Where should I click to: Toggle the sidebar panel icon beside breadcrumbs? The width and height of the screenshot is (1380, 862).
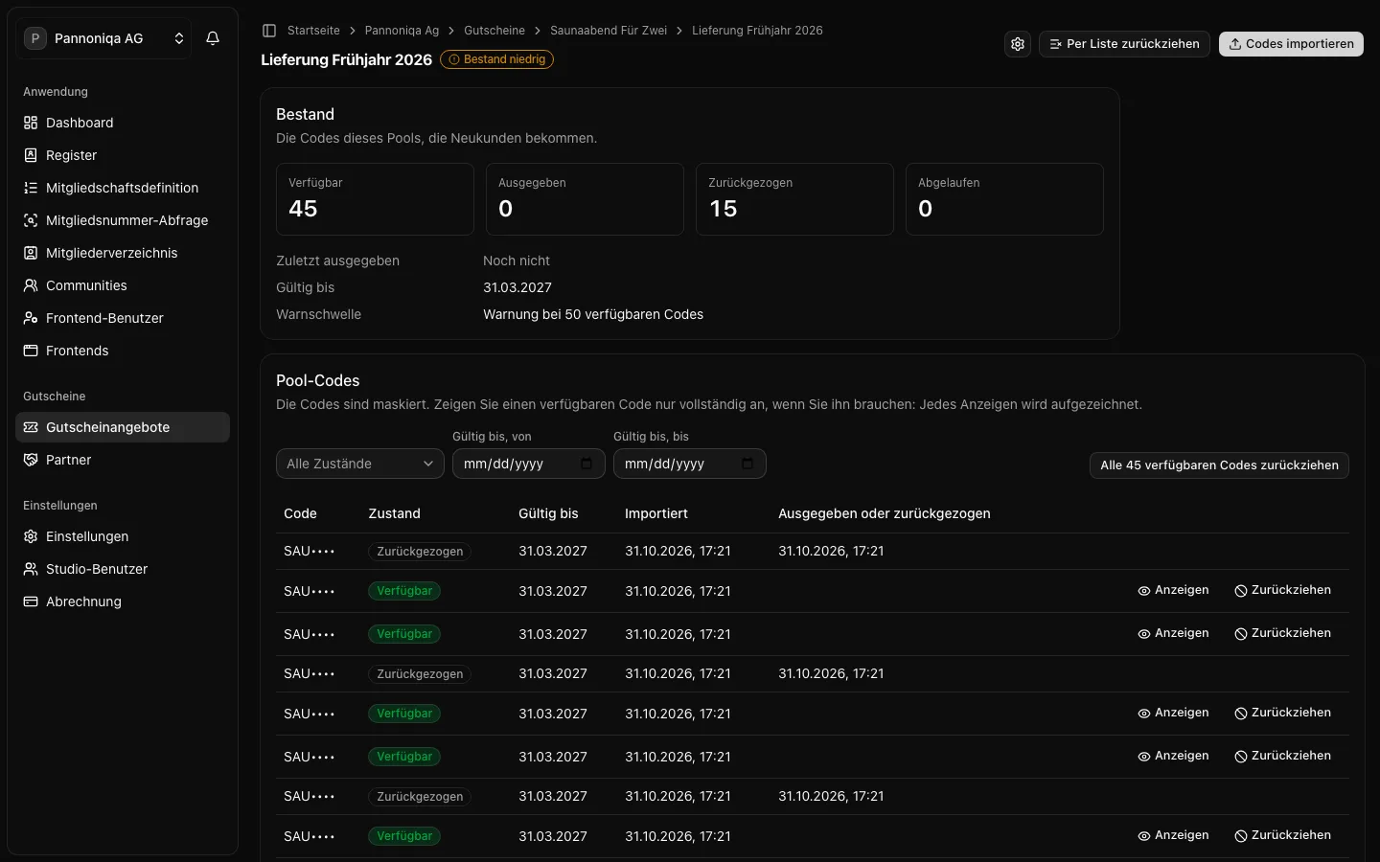pos(269,31)
